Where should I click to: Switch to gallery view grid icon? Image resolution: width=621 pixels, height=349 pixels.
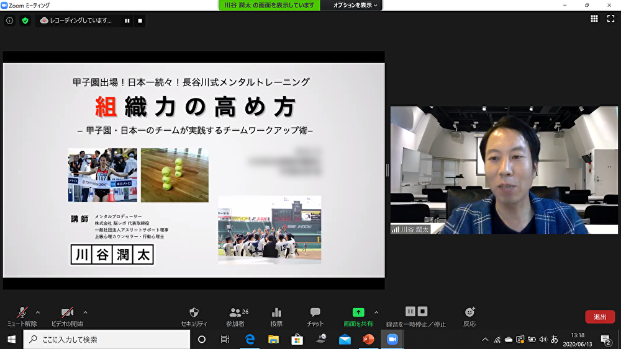594,19
